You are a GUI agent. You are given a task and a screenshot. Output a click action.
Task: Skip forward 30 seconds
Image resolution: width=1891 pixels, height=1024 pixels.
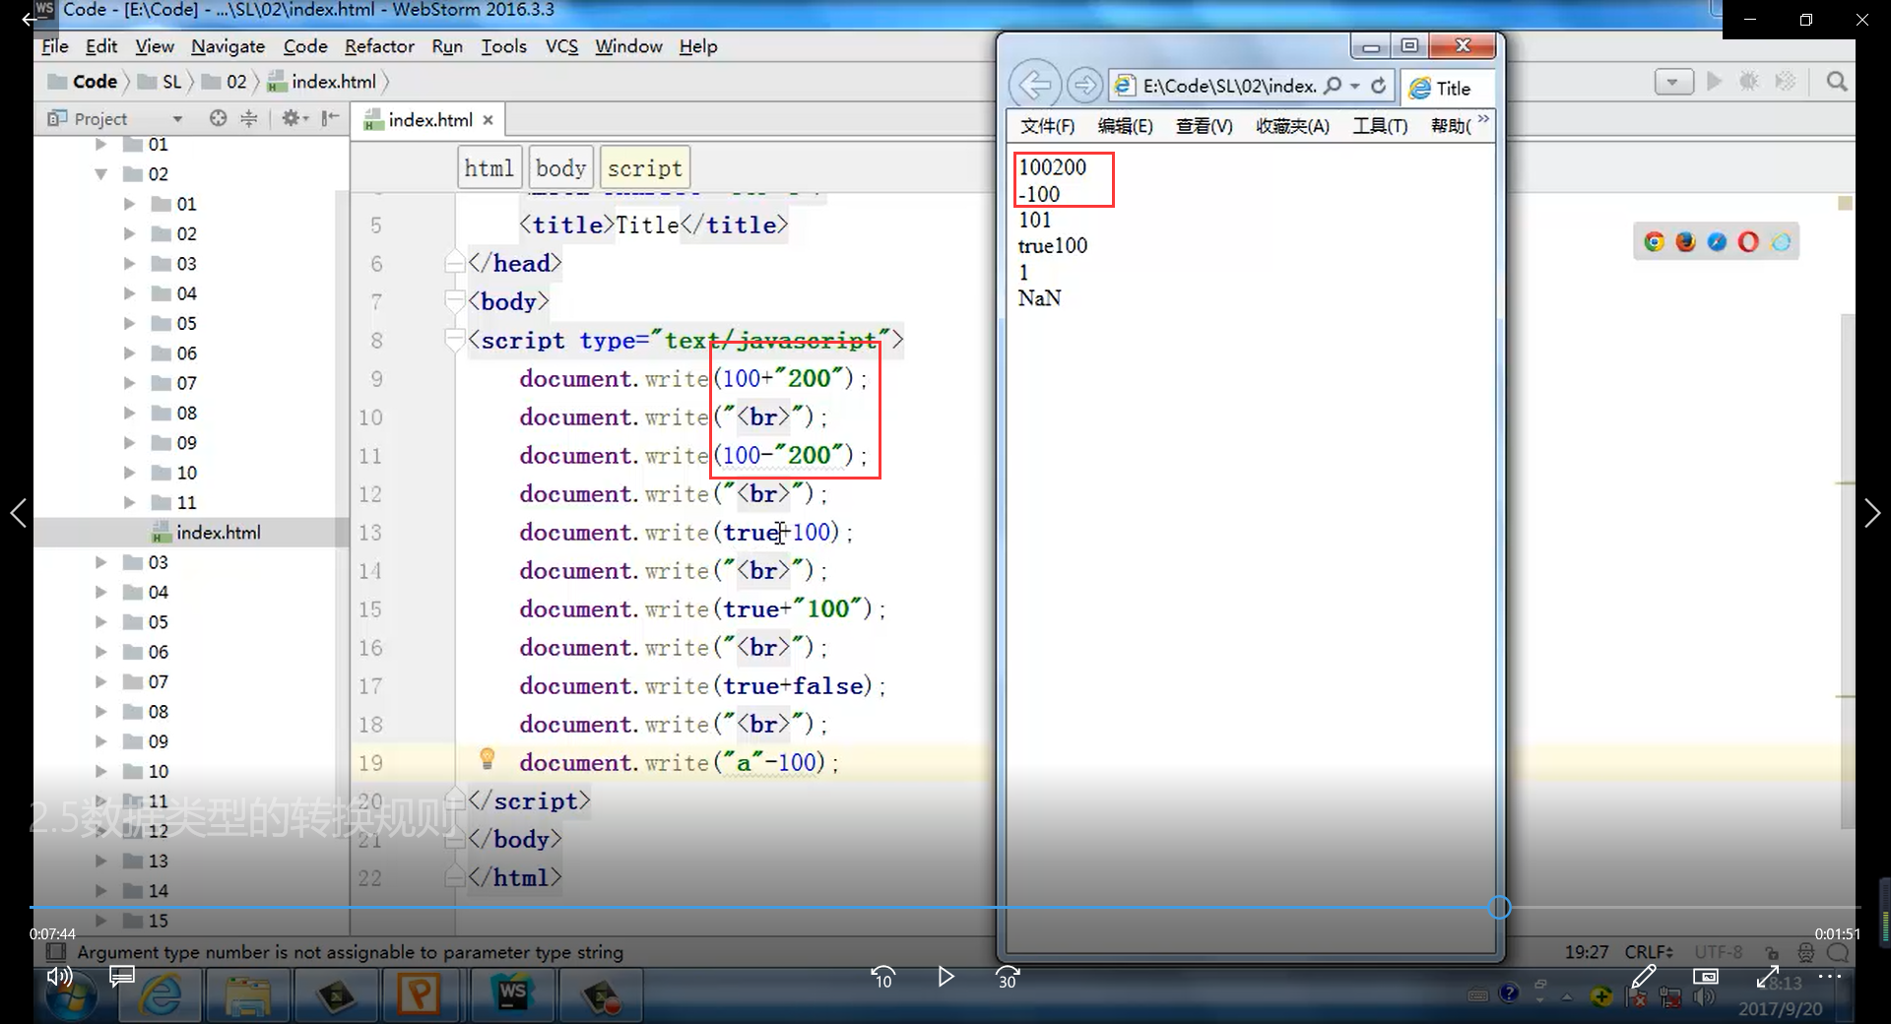1008,977
